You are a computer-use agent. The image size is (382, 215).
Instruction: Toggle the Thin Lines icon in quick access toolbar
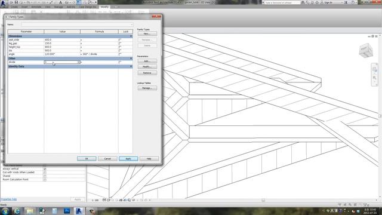tap(79, 2)
